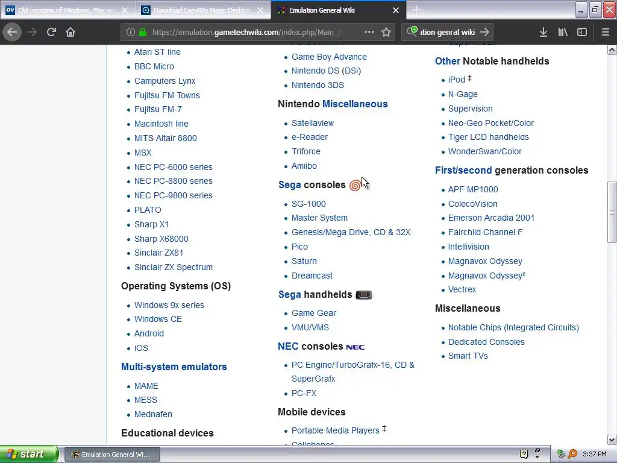Close the Old versions of Windows tab
Image resolution: width=617 pixels, height=463 pixels.
pos(125,10)
